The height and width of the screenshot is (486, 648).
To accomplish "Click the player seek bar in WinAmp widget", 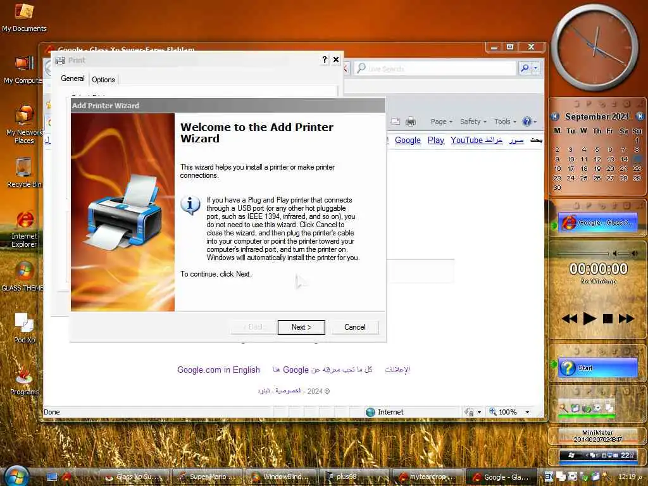I will click(583, 253).
